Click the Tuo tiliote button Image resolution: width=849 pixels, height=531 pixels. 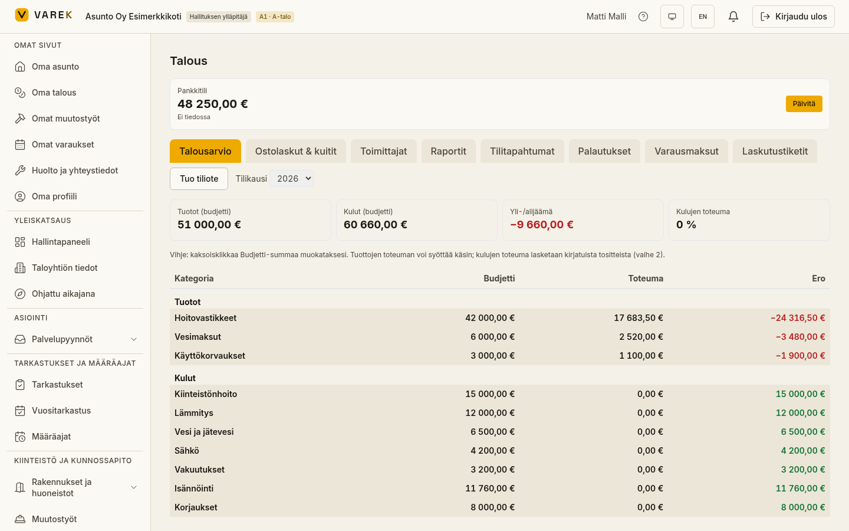pos(199,179)
